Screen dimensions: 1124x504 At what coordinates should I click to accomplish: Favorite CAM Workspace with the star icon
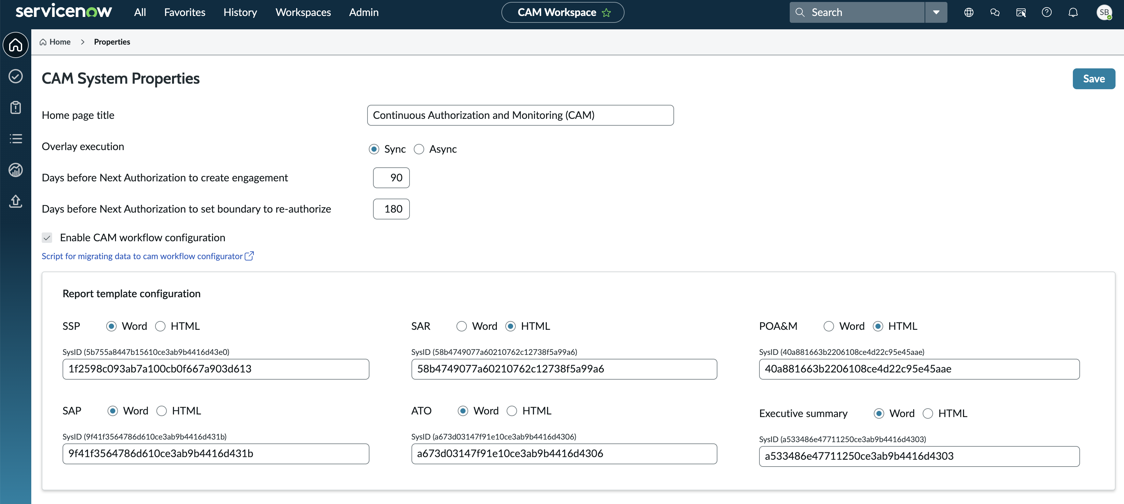607,13
